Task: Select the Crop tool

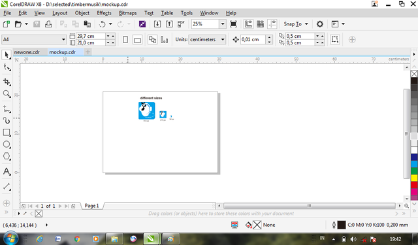Action: [7, 82]
